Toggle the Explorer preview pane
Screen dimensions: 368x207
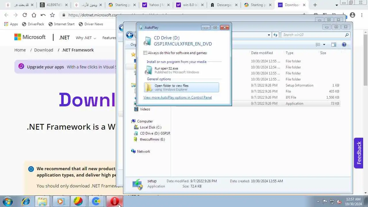pyautogui.click(x=333, y=45)
